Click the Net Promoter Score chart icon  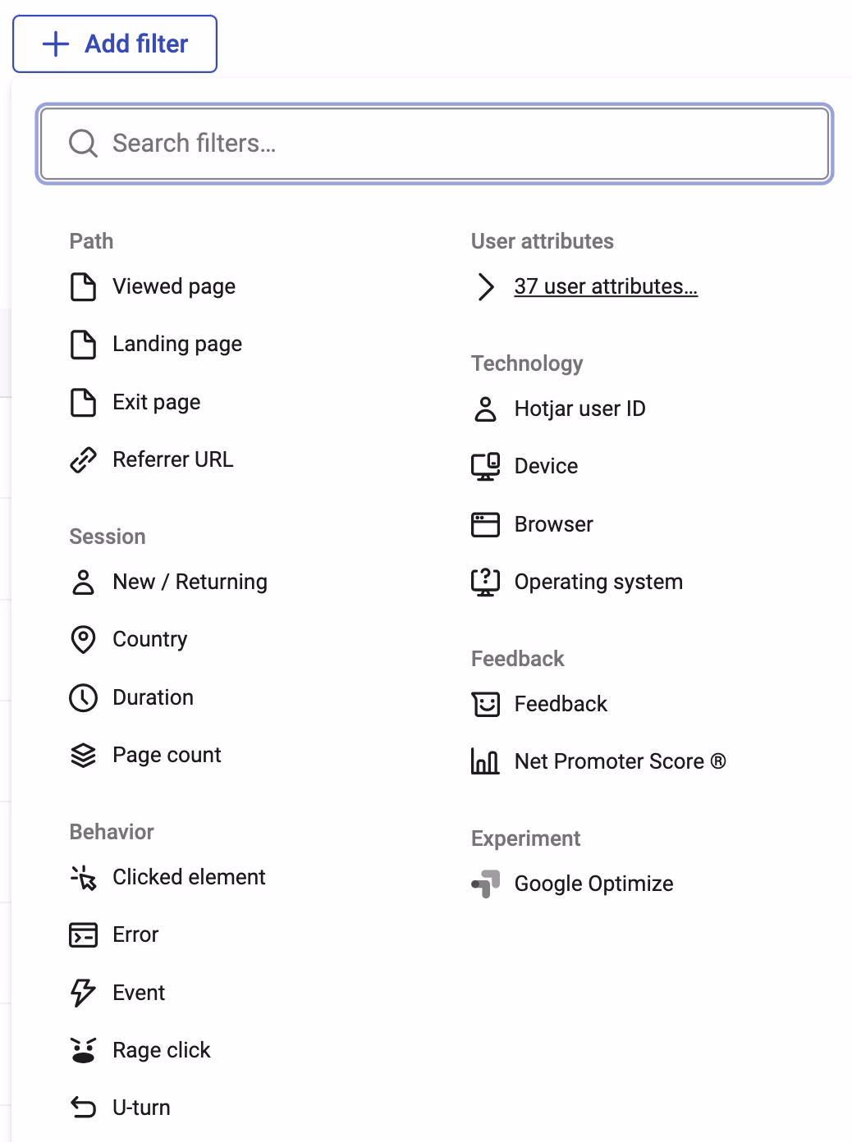click(x=485, y=761)
